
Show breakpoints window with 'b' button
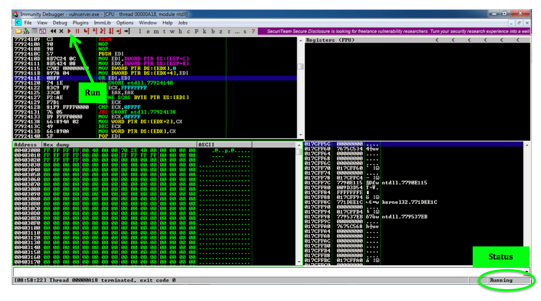pos(213,31)
